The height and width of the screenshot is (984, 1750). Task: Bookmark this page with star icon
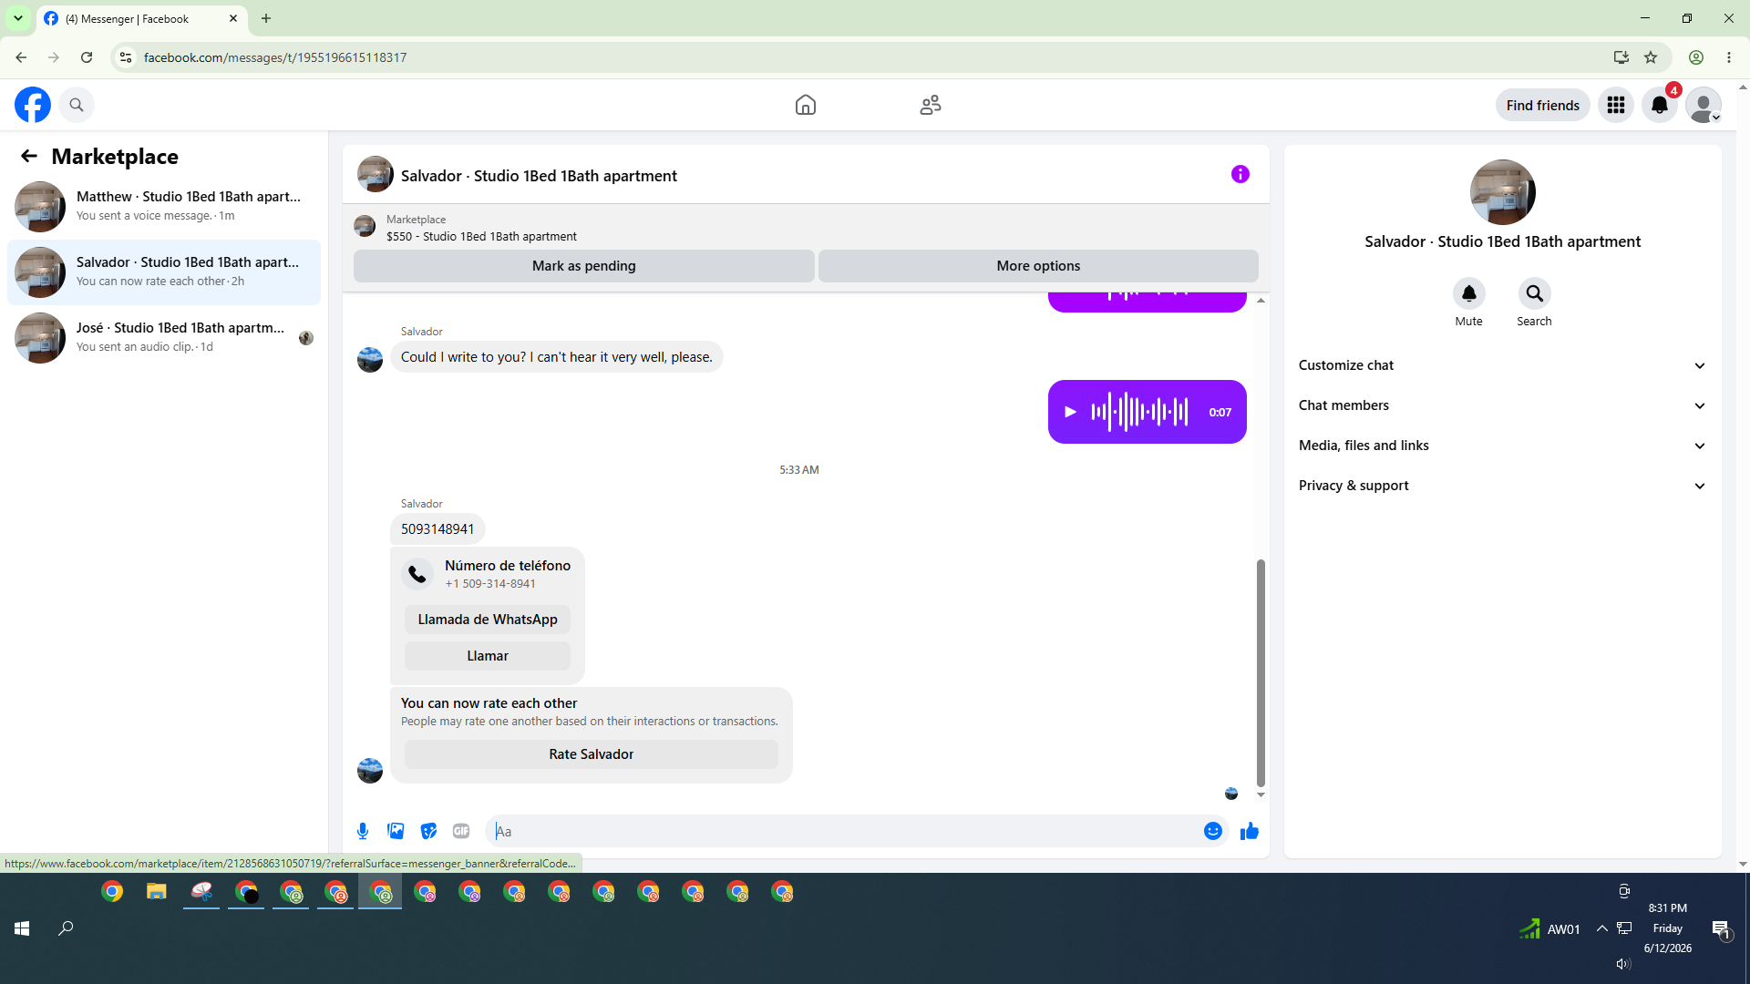coord(1651,57)
